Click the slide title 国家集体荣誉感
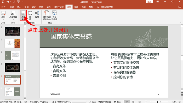The height and width of the screenshot is (103, 183). pyautogui.click(x=71, y=37)
